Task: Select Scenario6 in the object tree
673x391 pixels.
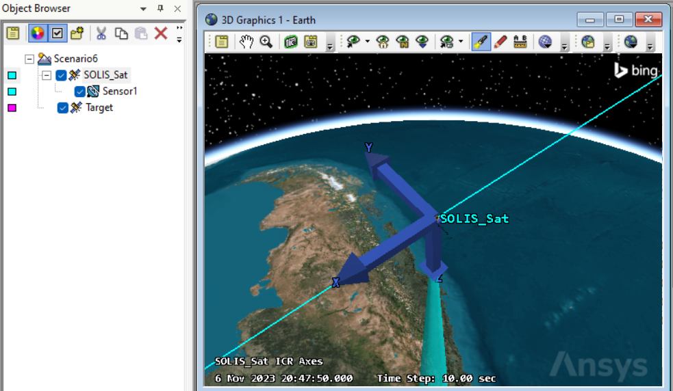Action: (x=75, y=58)
